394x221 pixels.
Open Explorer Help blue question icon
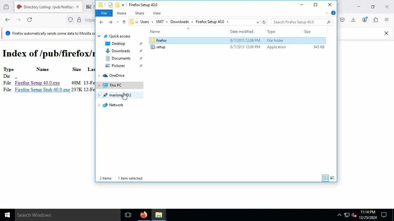[x=333, y=13]
